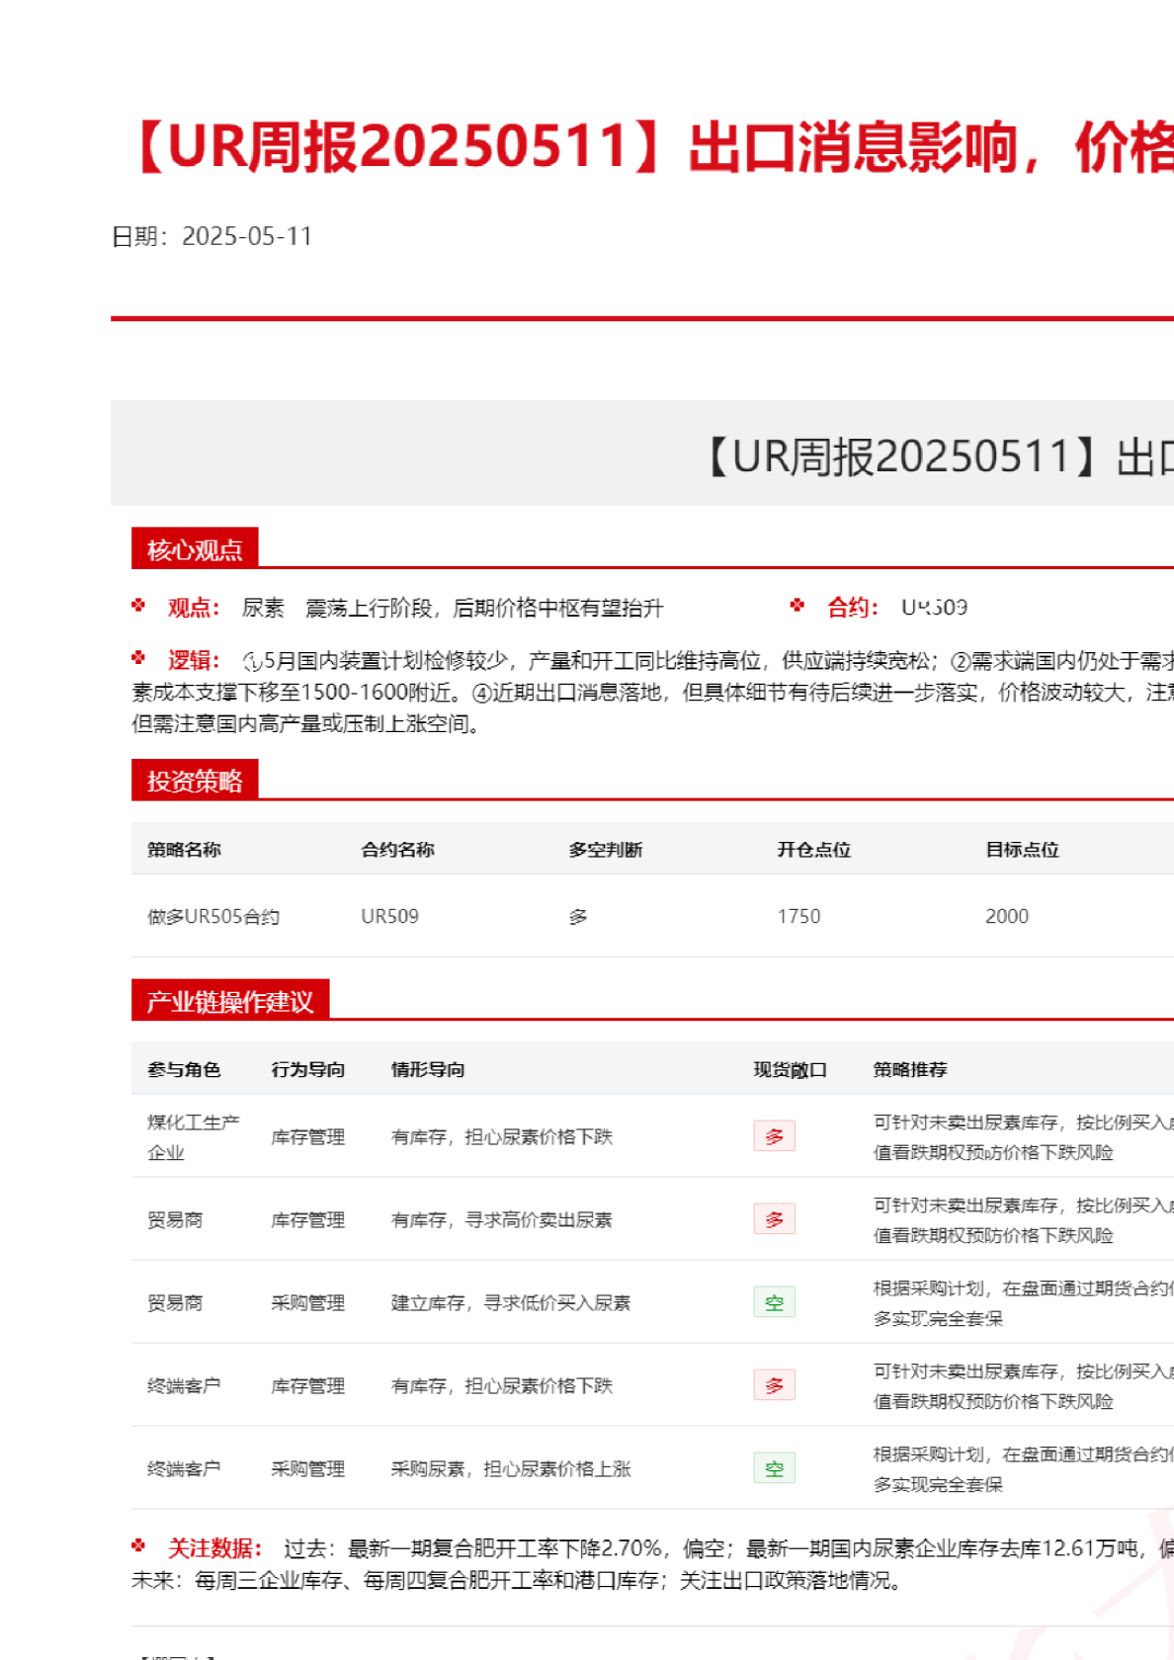Select the 核心观点 section tab
Screen dimensions: 1174x1660
point(195,549)
